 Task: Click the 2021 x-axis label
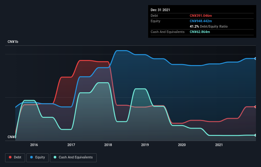pyautogui.click(x=219, y=145)
